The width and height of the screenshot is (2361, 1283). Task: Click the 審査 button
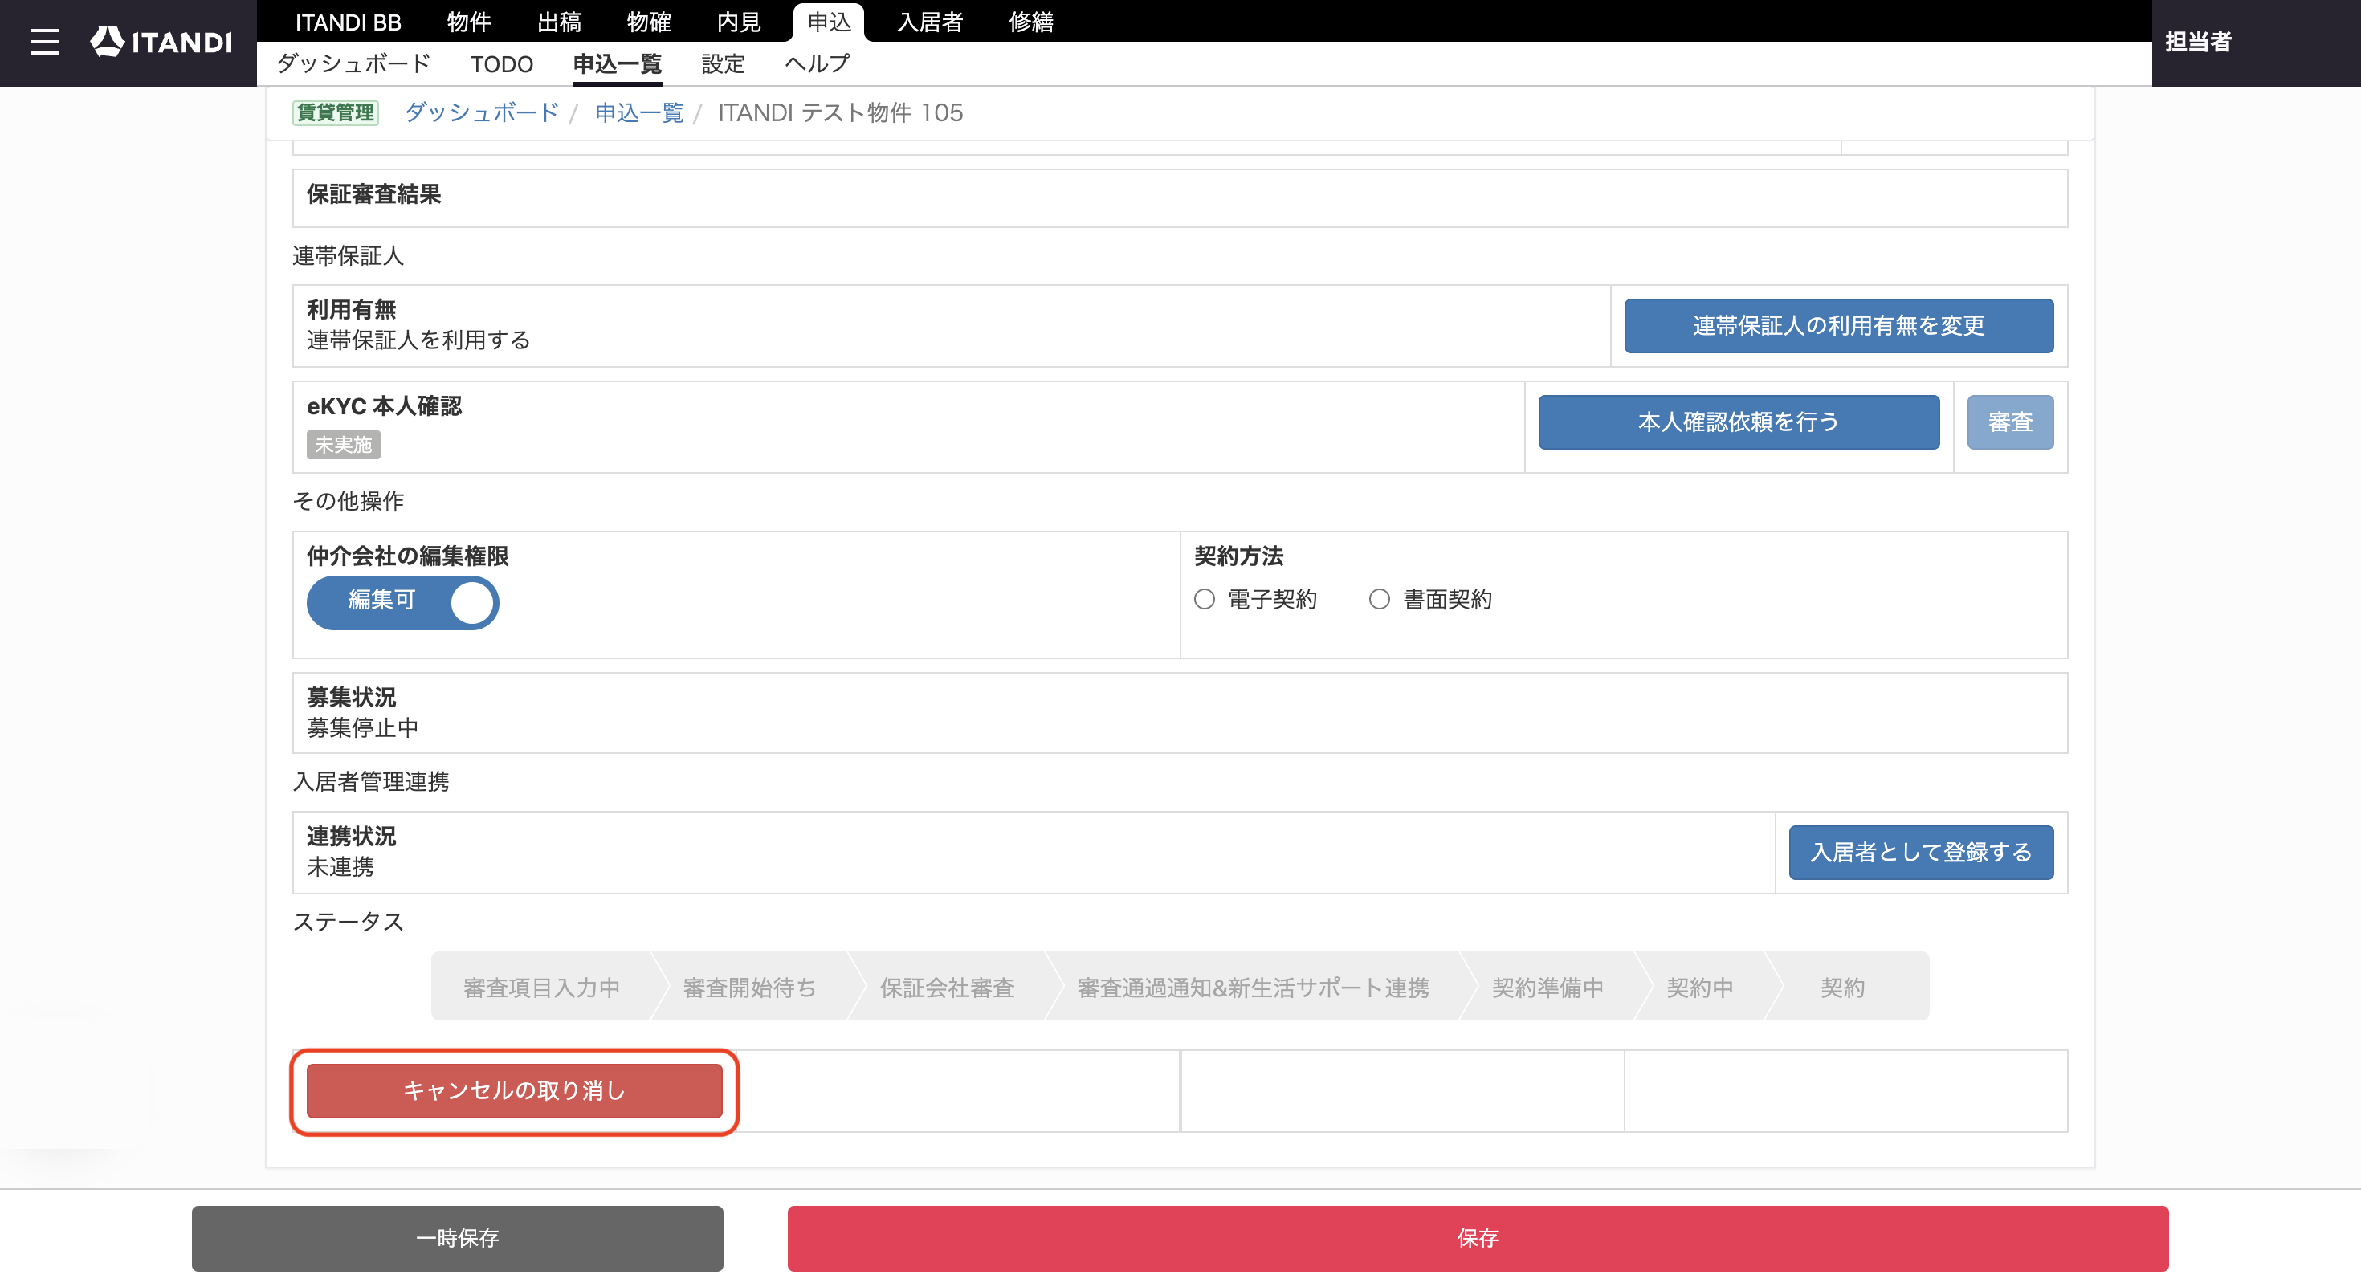(x=2010, y=422)
